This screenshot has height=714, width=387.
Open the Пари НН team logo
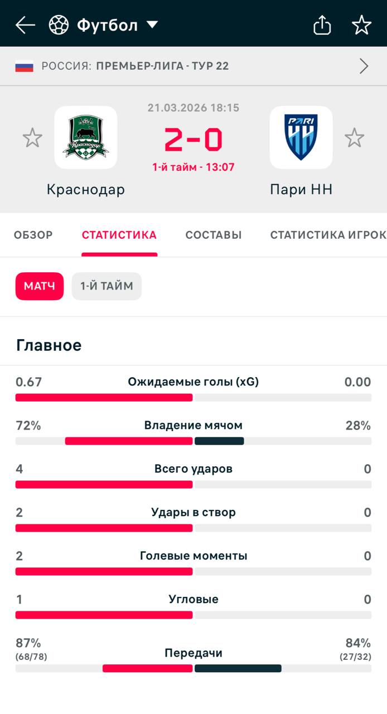[301, 137]
